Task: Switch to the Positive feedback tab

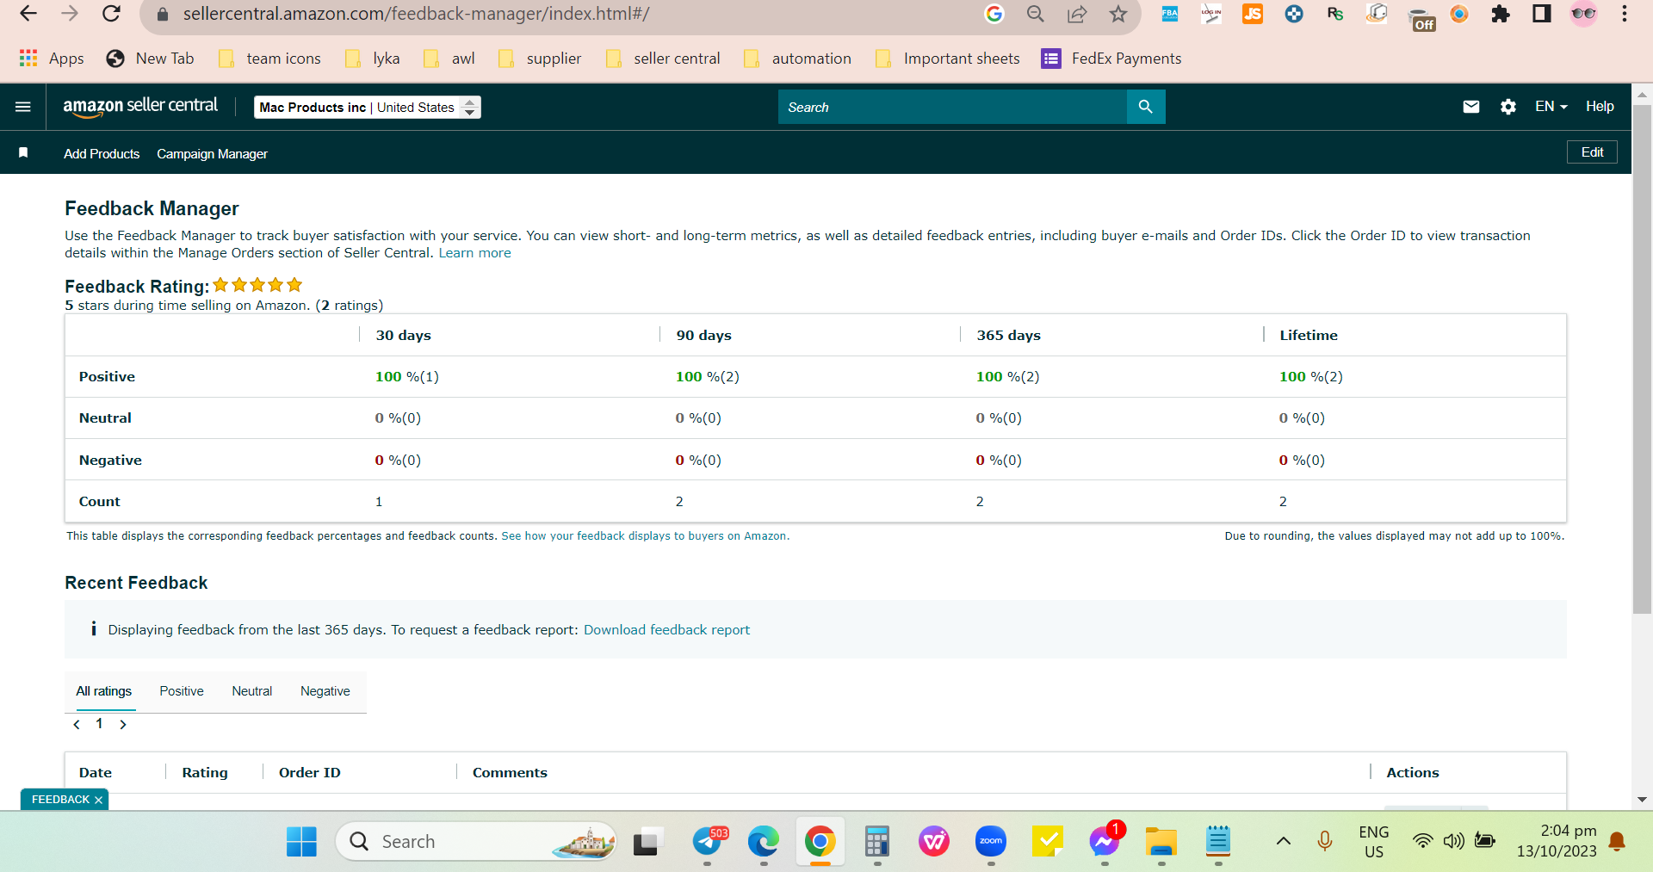Action: (182, 691)
